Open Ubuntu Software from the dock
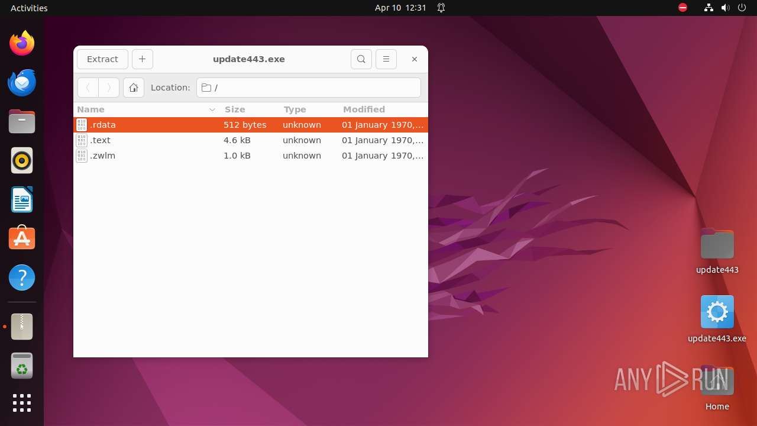The image size is (757, 426). click(x=22, y=238)
